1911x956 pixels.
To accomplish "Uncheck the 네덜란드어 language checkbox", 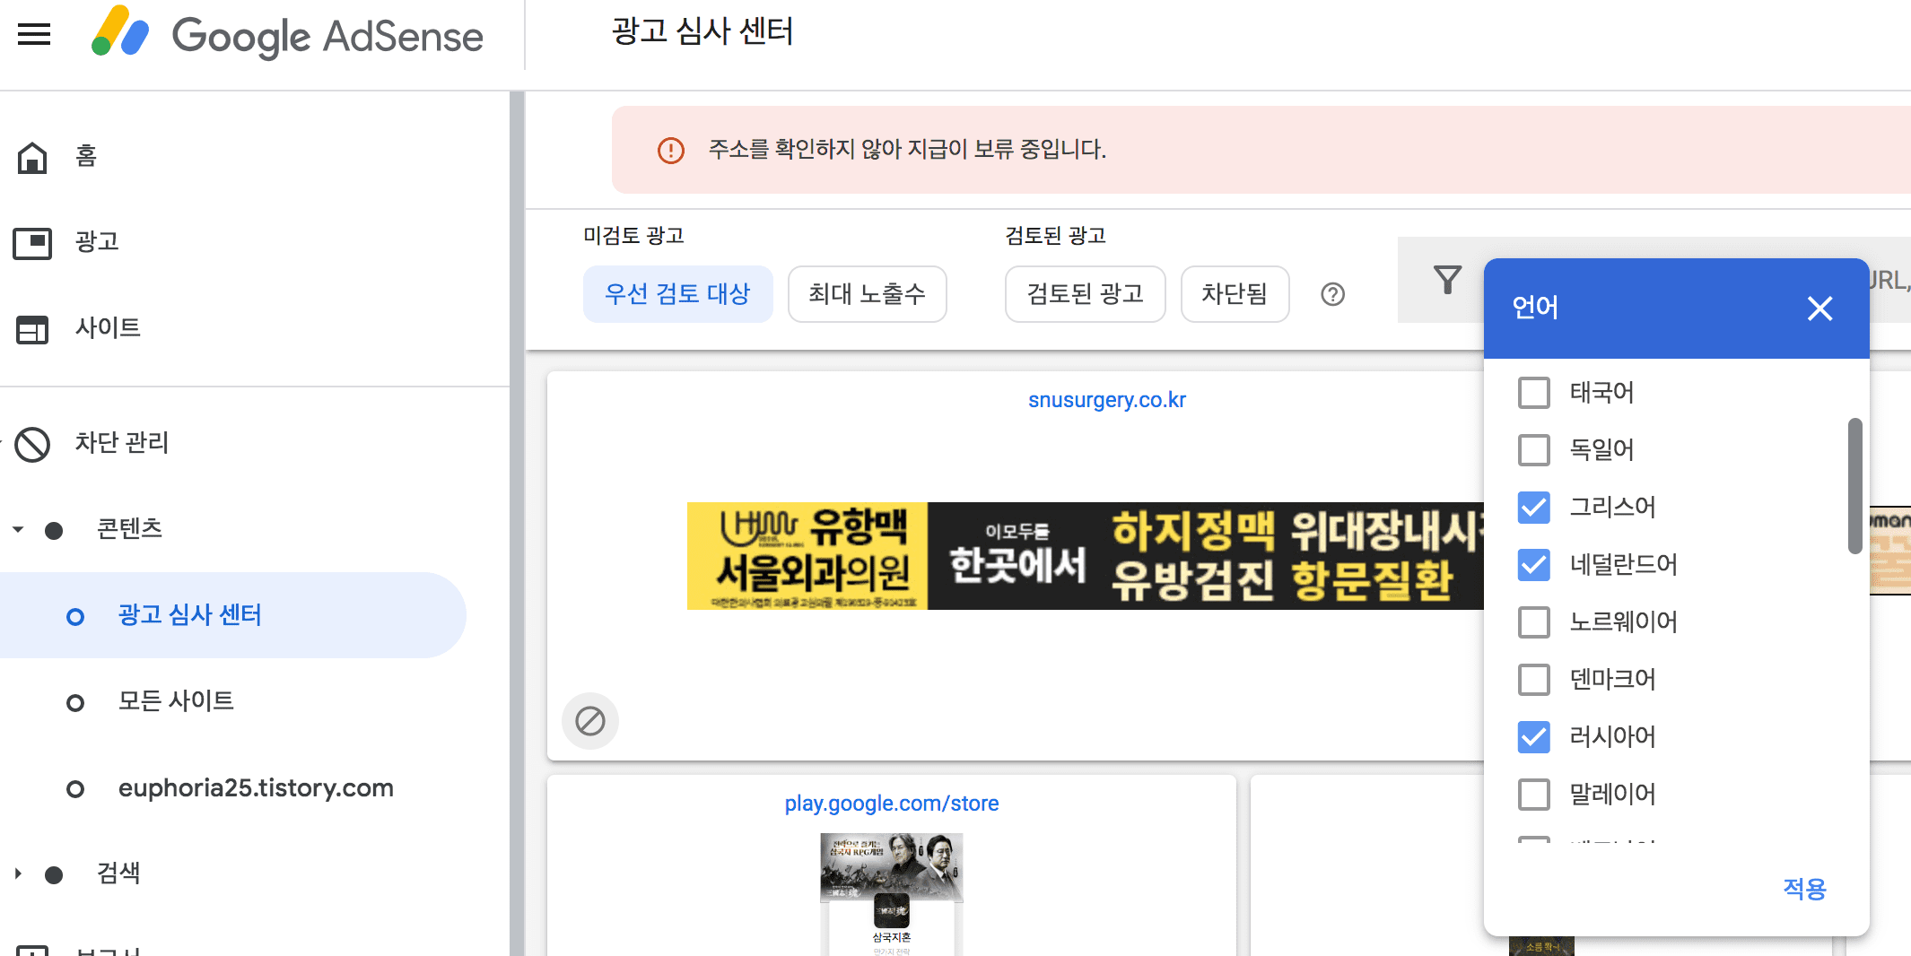I will coord(1534,564).
